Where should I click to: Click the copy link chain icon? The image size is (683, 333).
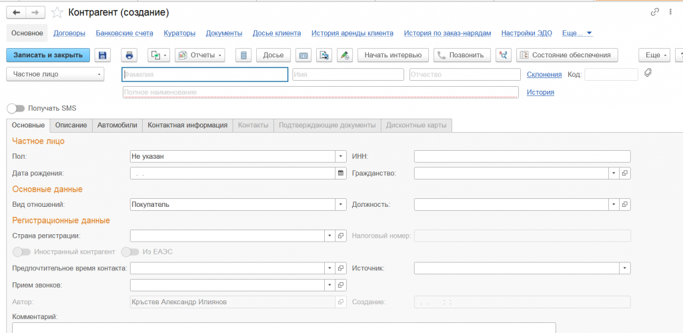pos(655,13)
